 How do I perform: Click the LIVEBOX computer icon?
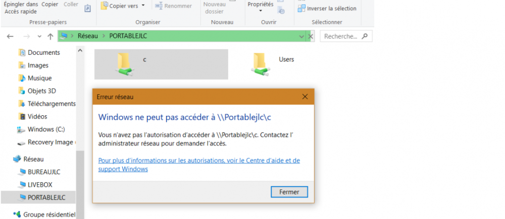[x=22, y=185]
